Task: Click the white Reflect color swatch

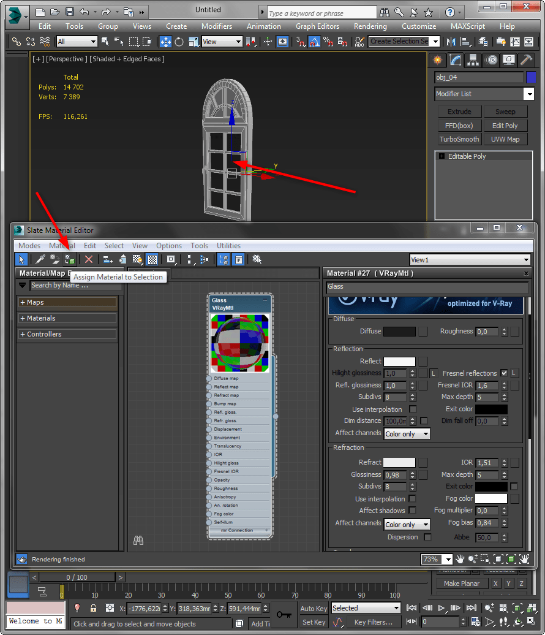Action: click(x=399, y=362)
